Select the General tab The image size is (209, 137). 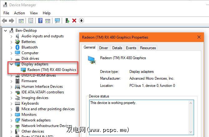[90, 47]
